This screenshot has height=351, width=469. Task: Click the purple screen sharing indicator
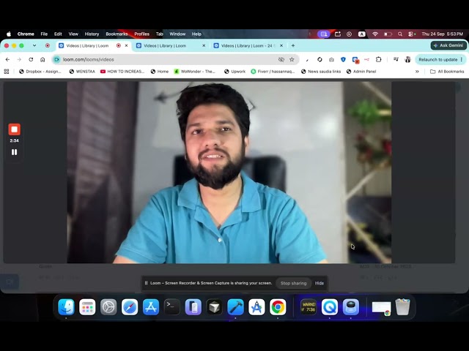click(x=324, y=34)
